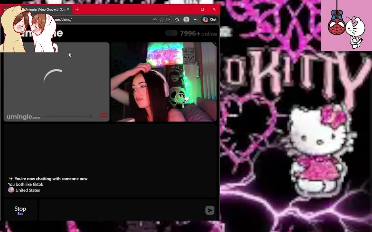Click the loading stranger video panel

[x=57, y=82]
